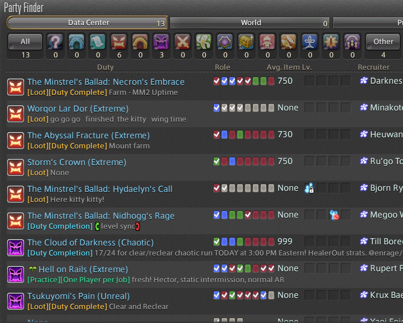Open the Worqor Lar Dor (Extreme) listing
The height and width of the screenshot is (323, 403).
click(78, 108)
